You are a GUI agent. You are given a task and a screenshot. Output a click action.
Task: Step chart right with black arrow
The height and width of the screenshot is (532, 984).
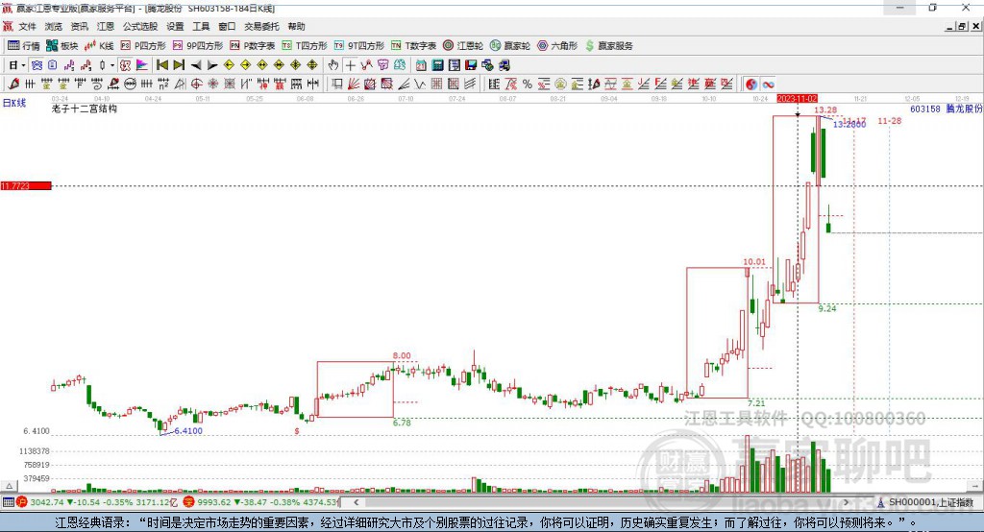(212, 65)
